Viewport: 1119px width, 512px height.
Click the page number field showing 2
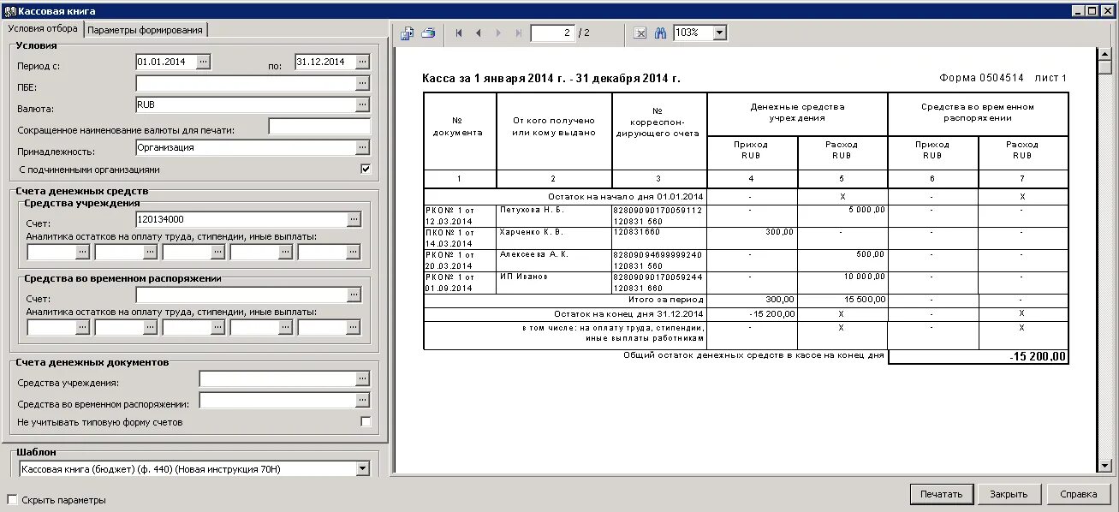(x=552, y=33)
